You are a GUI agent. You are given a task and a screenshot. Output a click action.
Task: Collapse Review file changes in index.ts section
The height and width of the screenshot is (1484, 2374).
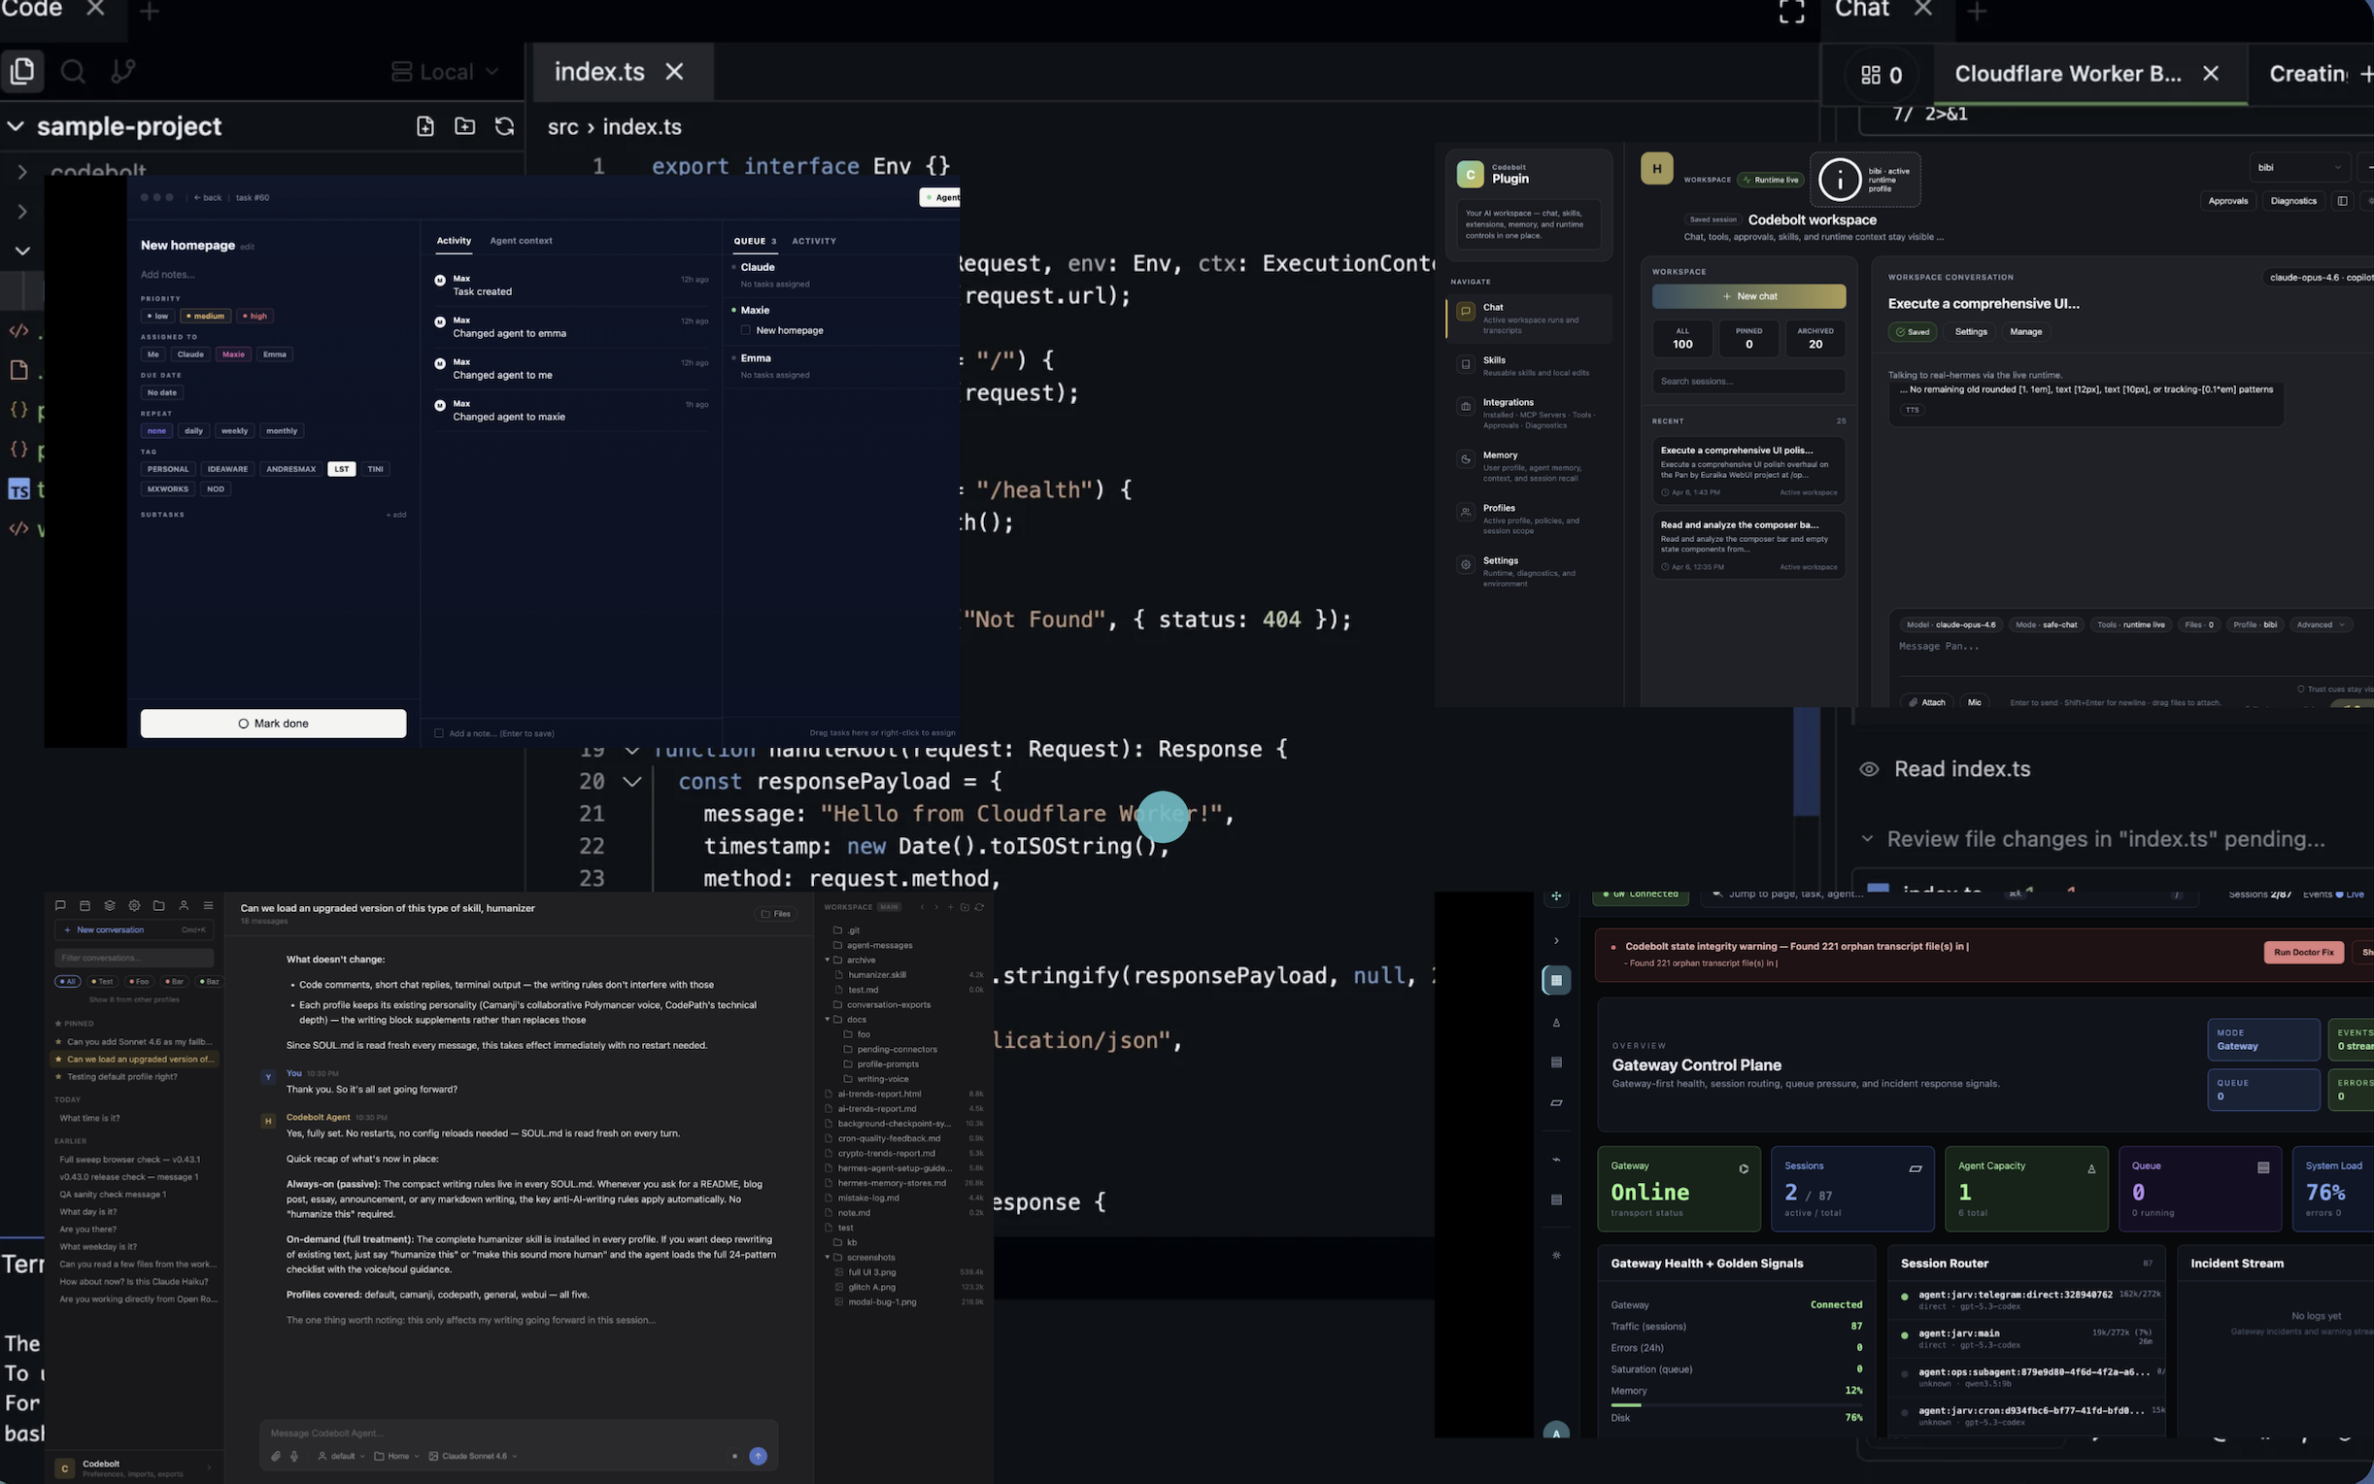click(1867, 839)
